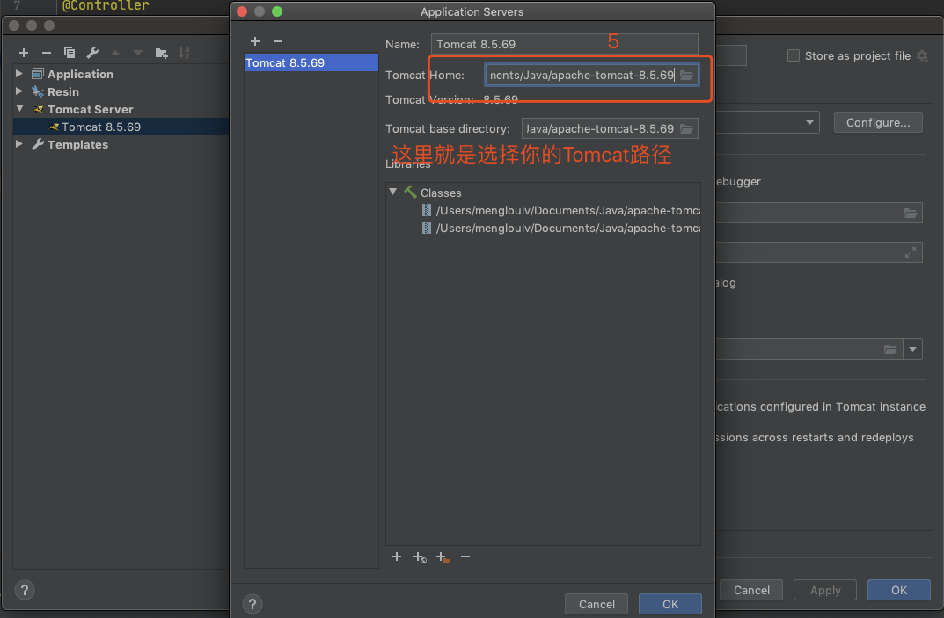Remove selected application server with minus icon
The width and height of the screenshot is (944, 618).
coord(277,41)
